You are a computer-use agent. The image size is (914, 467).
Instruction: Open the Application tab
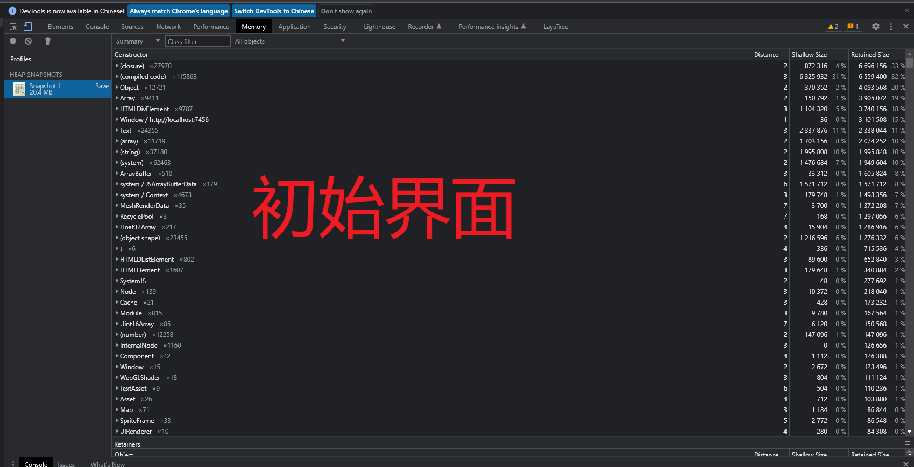(294, 26)
